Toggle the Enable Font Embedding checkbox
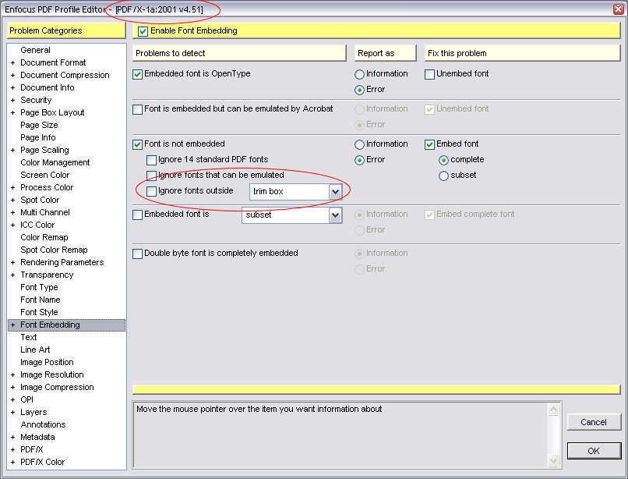This screenshot has height=479, width=628. (143, 31)
